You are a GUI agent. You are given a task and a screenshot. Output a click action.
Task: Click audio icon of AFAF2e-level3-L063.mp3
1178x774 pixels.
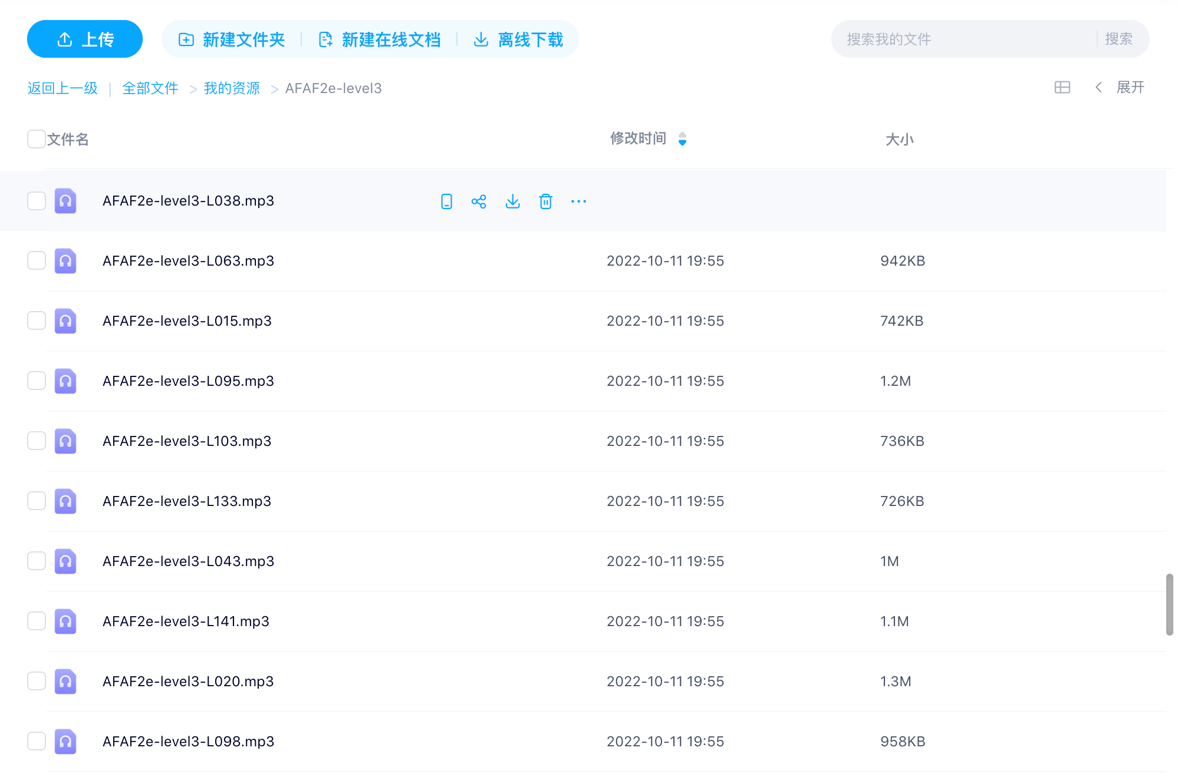coord(65,261)
